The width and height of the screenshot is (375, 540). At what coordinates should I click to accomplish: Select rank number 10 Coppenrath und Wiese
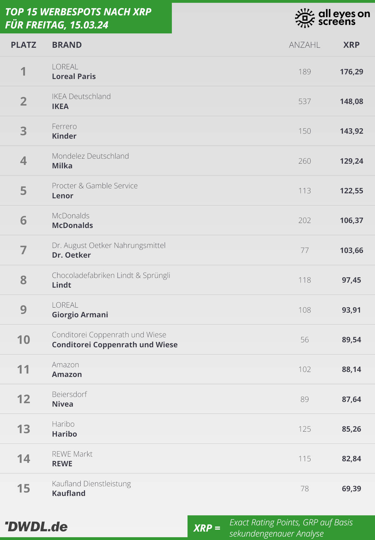(23, 339)
